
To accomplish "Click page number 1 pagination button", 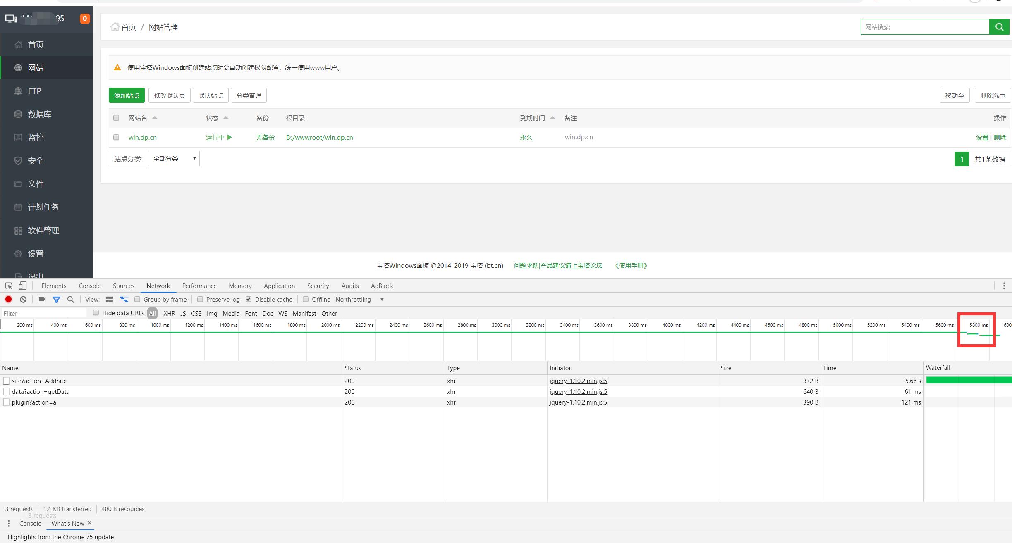I will [962, 159].
